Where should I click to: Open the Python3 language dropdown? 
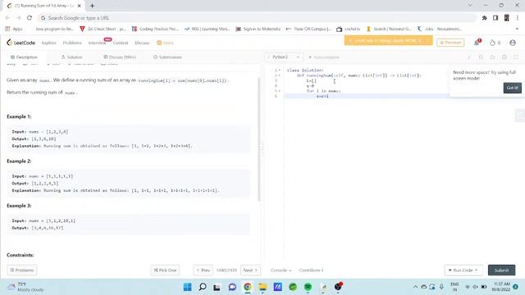point(284,57)
